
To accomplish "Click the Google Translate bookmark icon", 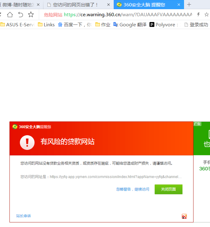I will click(x=116, y=24).
